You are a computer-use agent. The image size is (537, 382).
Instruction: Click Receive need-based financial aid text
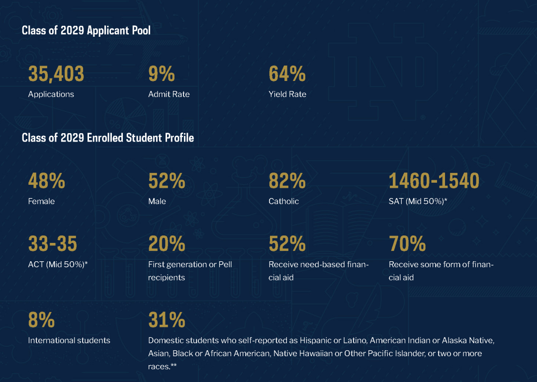point(318,271)
